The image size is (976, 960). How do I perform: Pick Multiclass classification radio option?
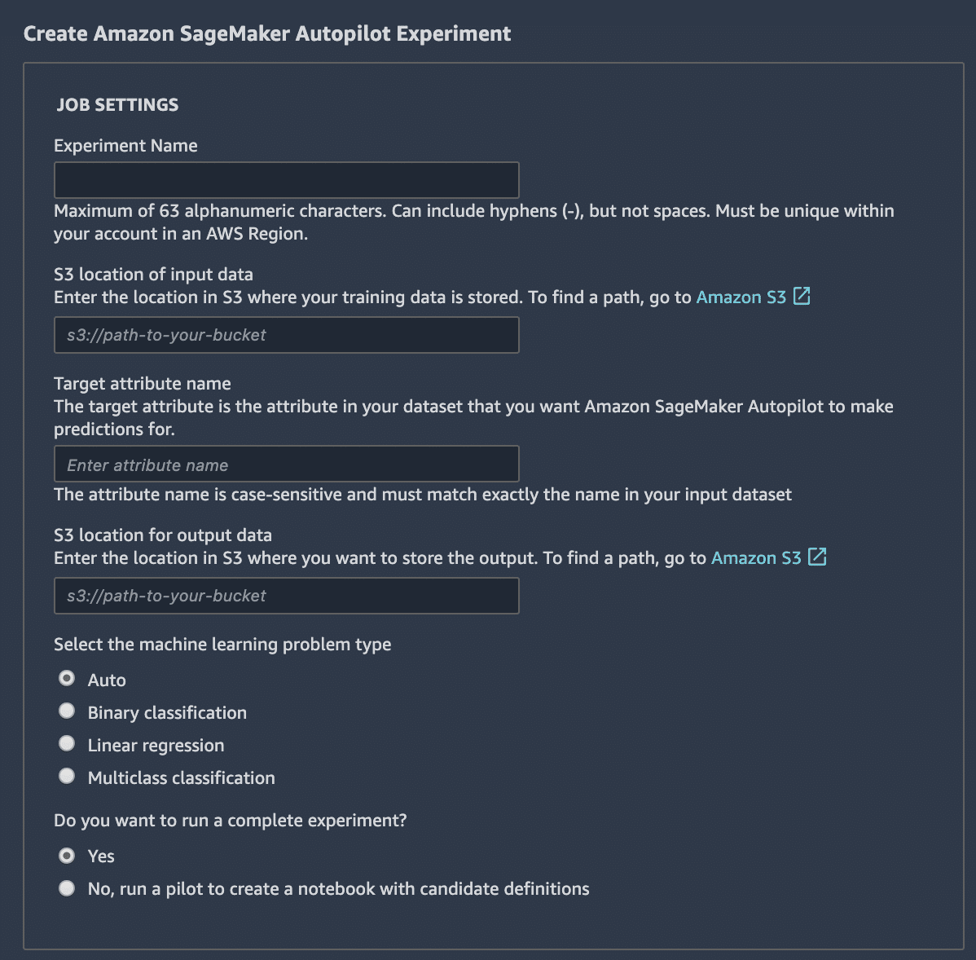(67, 777)
